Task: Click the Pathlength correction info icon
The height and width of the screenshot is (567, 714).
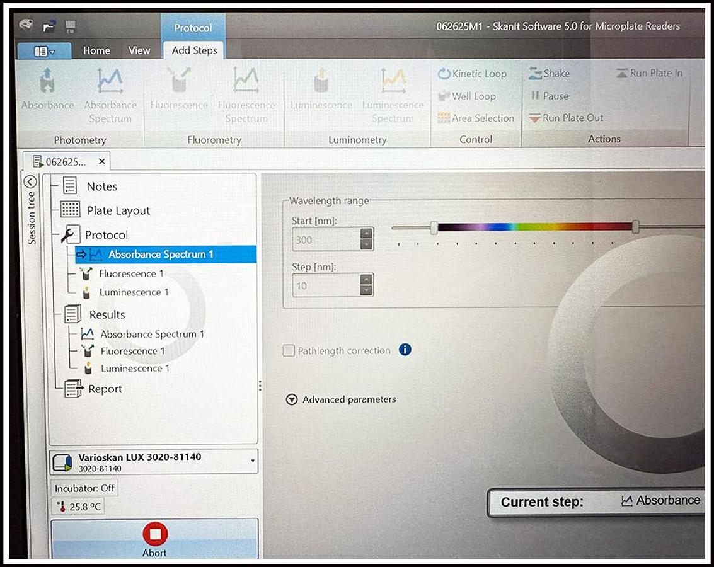Action: pos(405,350)
